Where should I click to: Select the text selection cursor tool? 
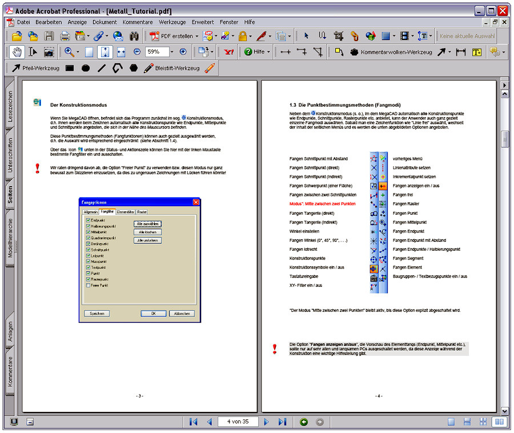[x=33, y=52]
